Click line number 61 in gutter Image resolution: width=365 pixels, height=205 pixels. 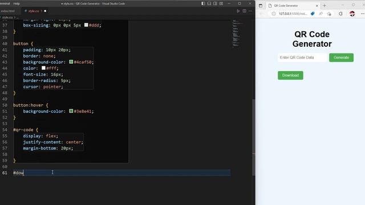coord(5,173)
